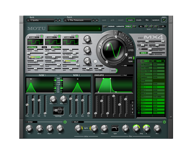Open the LFO SINE waveform dropdown

[x=127, y=66]
